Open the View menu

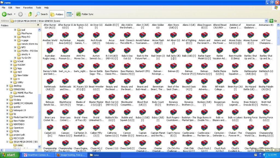click(18, 8)
